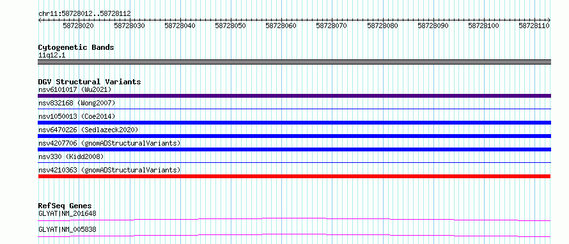Open the Cytogenetic Bands track heading
Viewport: 569px width, 244px height.
coord(76,47)
